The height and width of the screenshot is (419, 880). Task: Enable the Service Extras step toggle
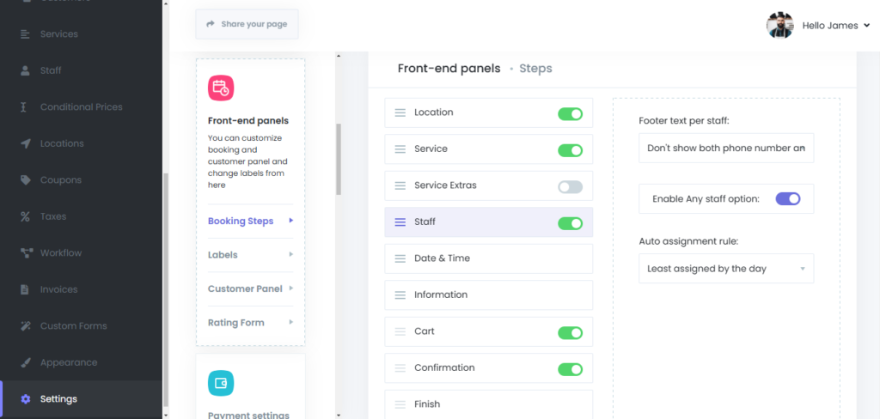570,186
